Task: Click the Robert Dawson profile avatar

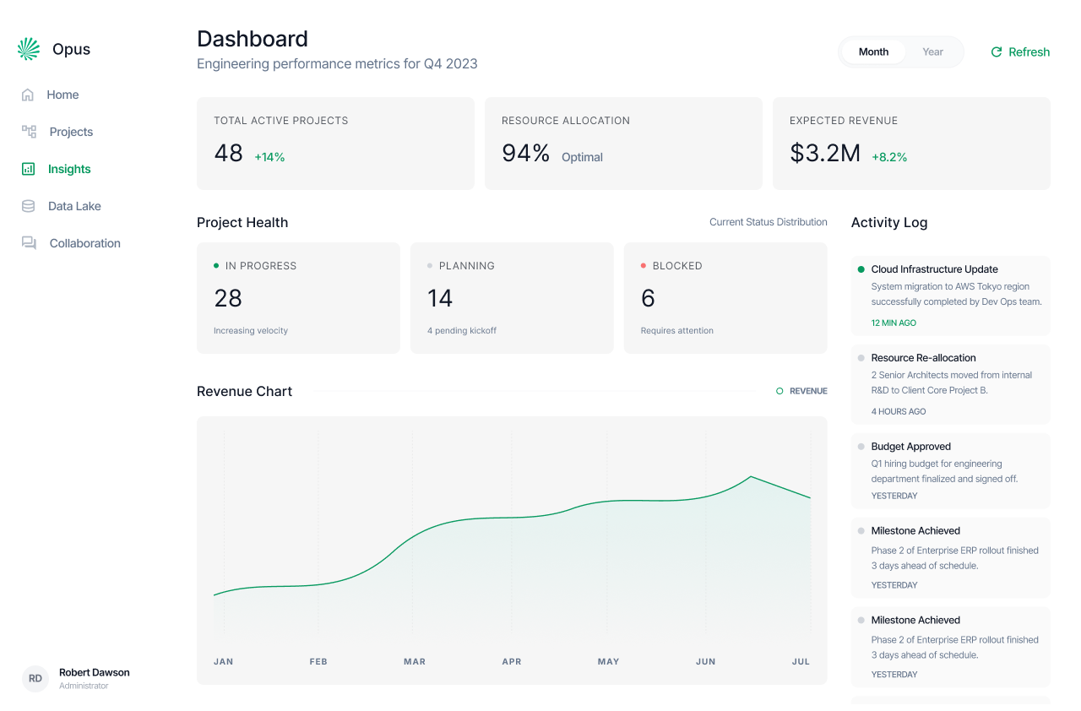Action: [x=35, y=678]
